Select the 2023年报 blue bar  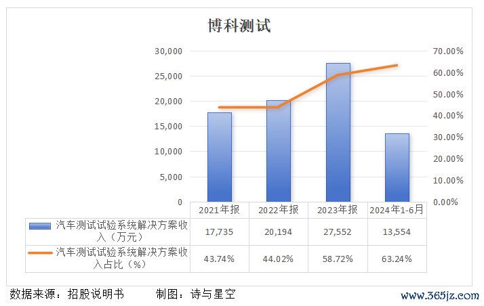pyautogui.click(x=338, y=133)
